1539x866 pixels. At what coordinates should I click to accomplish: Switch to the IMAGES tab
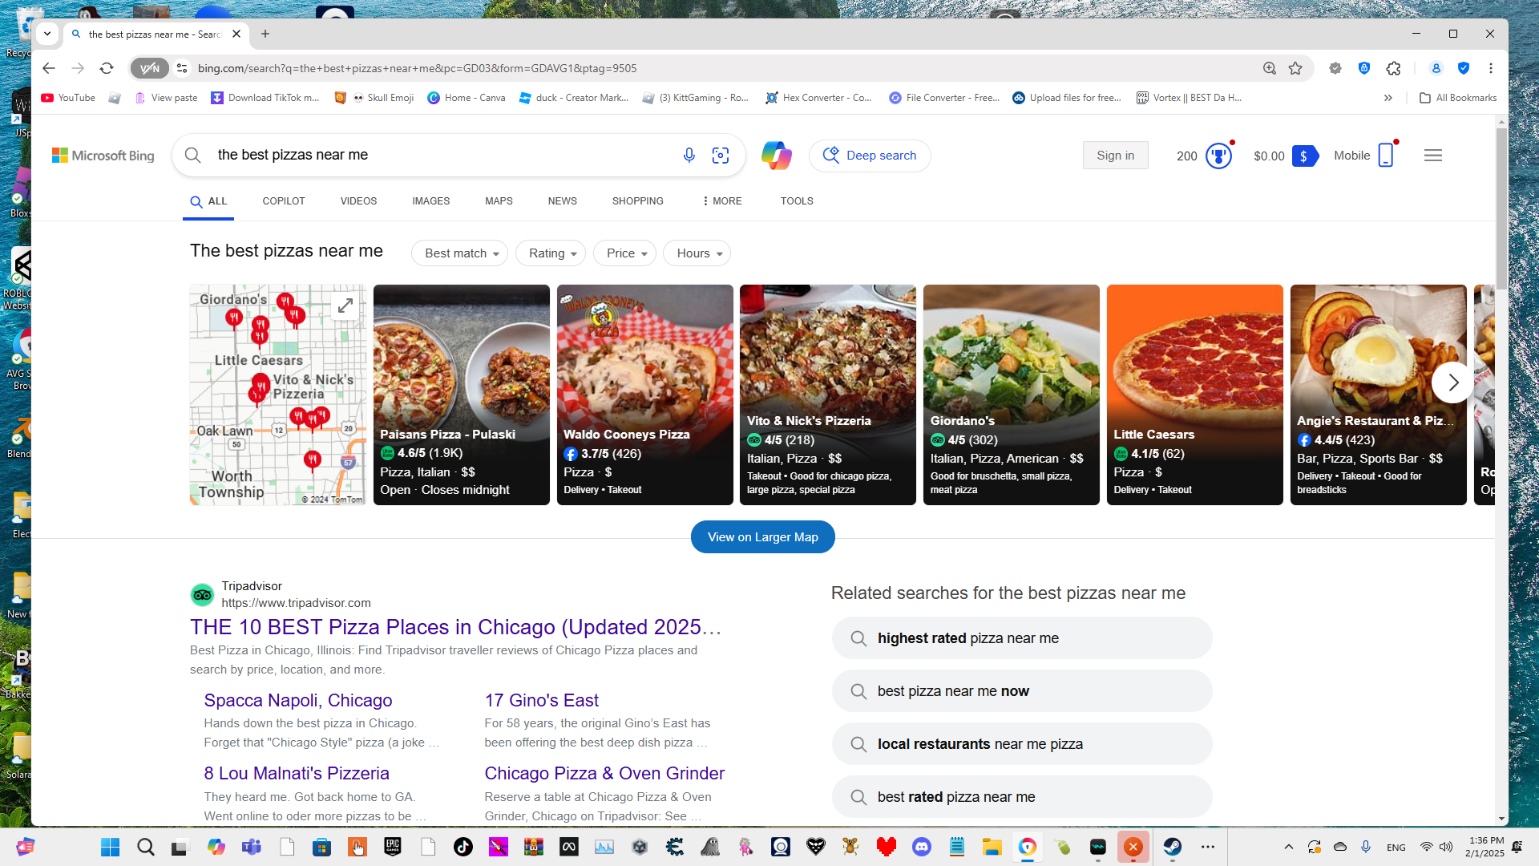coord(430,201)
